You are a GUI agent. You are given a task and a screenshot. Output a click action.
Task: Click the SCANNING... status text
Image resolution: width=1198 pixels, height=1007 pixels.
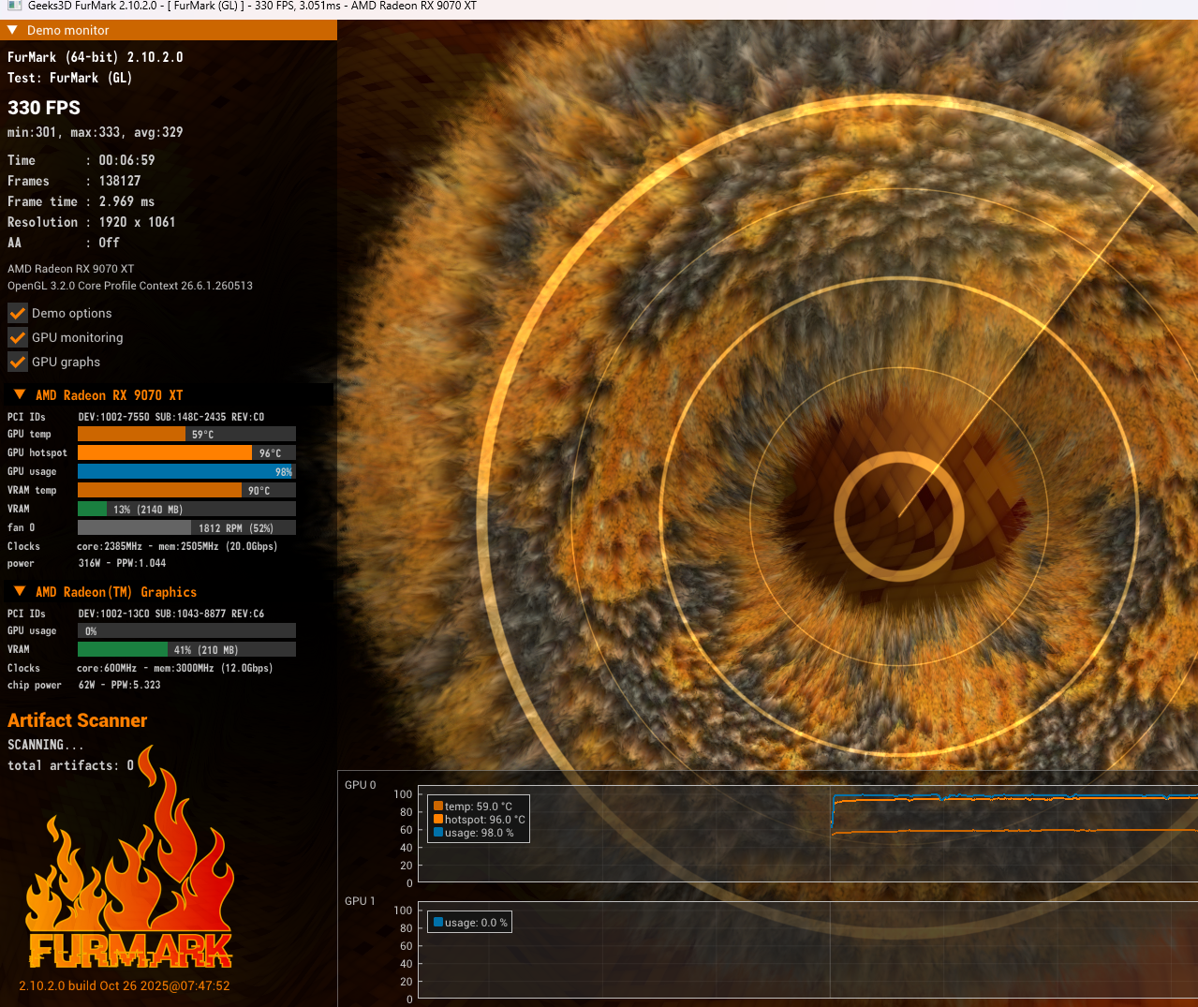pyautogui.click(x=46, y=745)
